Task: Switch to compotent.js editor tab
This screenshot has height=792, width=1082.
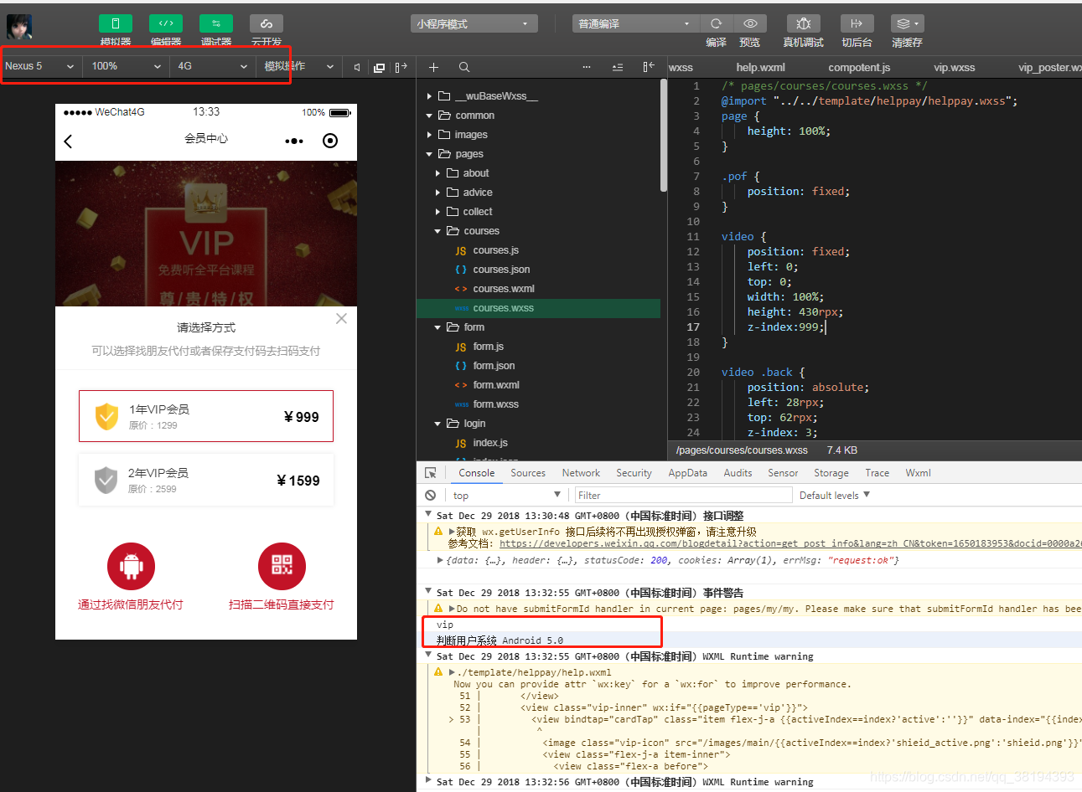Action: [859, 68]
